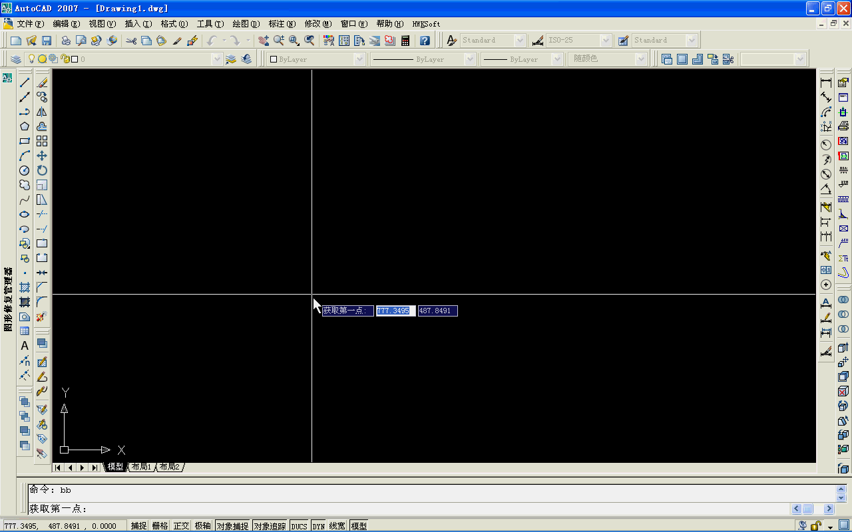The width and height of the screenshot is (852, 532).
Task: Toggle DYN dynamic input in the status bar
Action: pos(319,526)
